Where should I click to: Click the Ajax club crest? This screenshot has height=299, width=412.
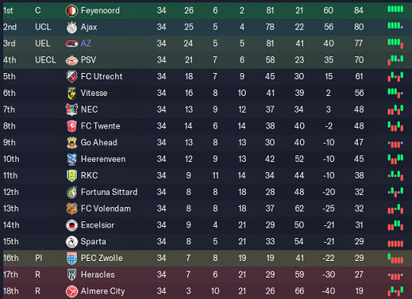click(71, 27)
